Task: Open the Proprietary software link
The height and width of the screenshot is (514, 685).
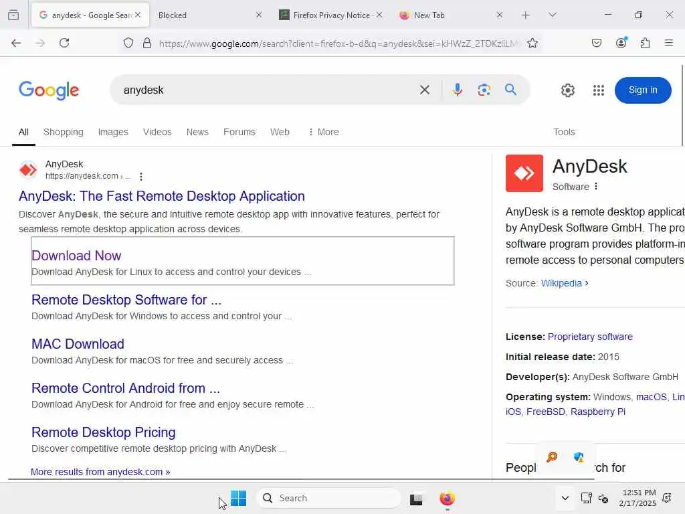Action: click(x=590, y=337)
